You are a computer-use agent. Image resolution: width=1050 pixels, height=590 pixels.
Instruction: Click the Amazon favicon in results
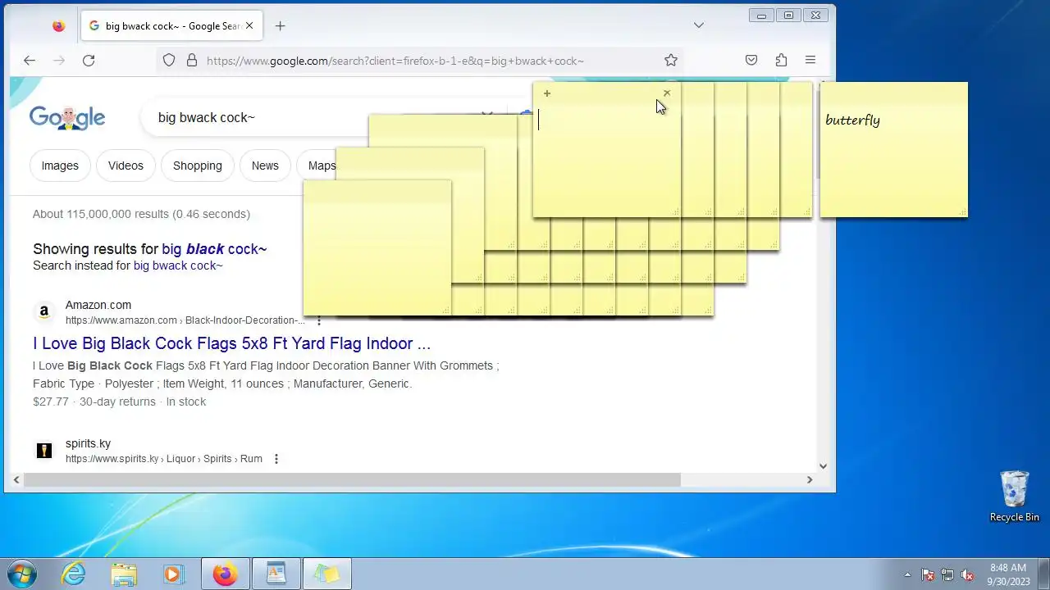point(44,312)
